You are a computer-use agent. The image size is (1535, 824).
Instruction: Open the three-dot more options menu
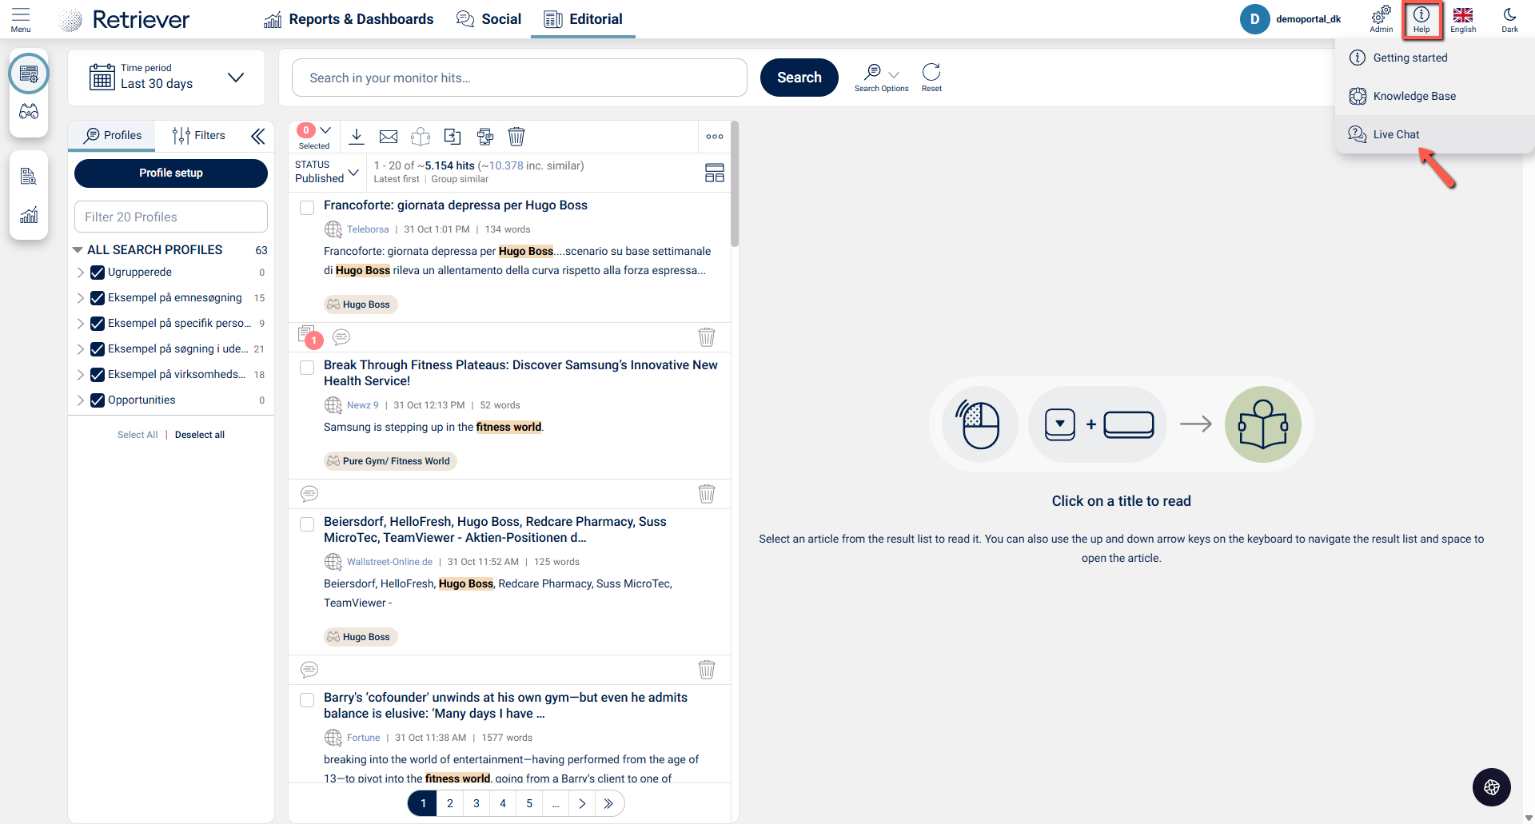(715, 137)
